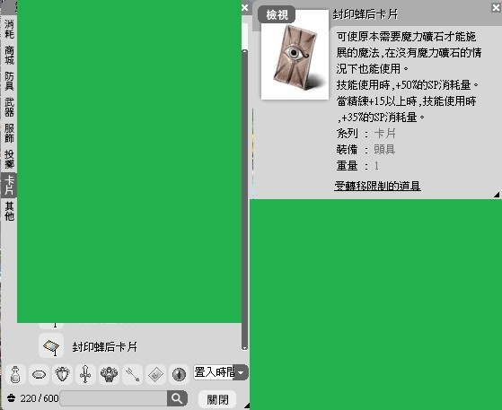
Task: Select the card filter icon
Action: [x=155, y=374]
